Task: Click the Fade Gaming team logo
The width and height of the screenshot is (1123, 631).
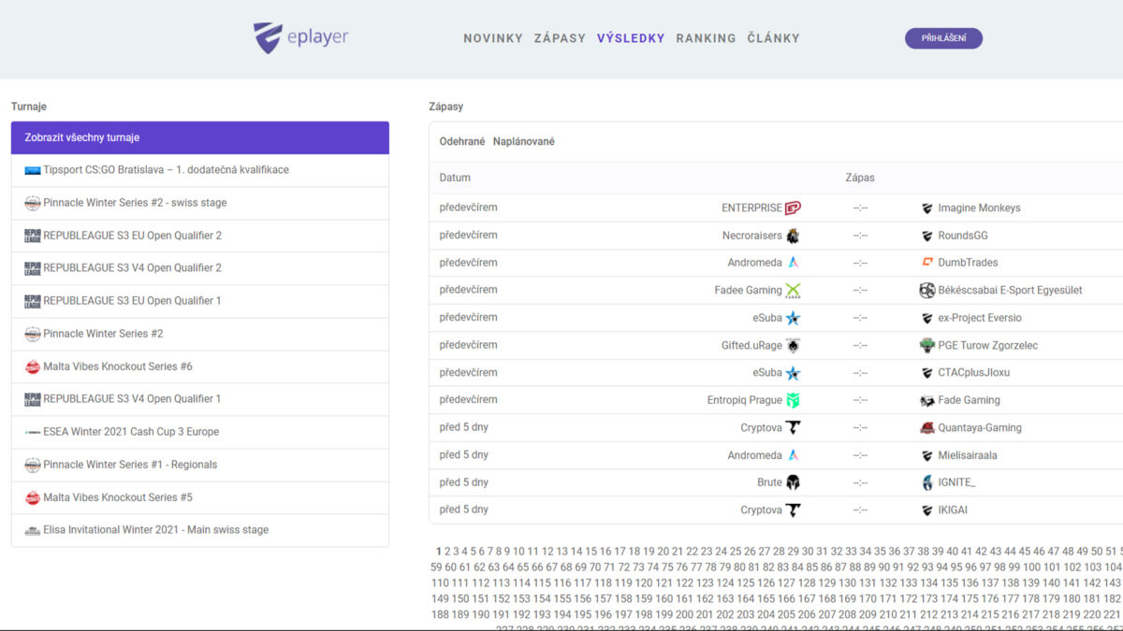Action: tap(927, 400)
